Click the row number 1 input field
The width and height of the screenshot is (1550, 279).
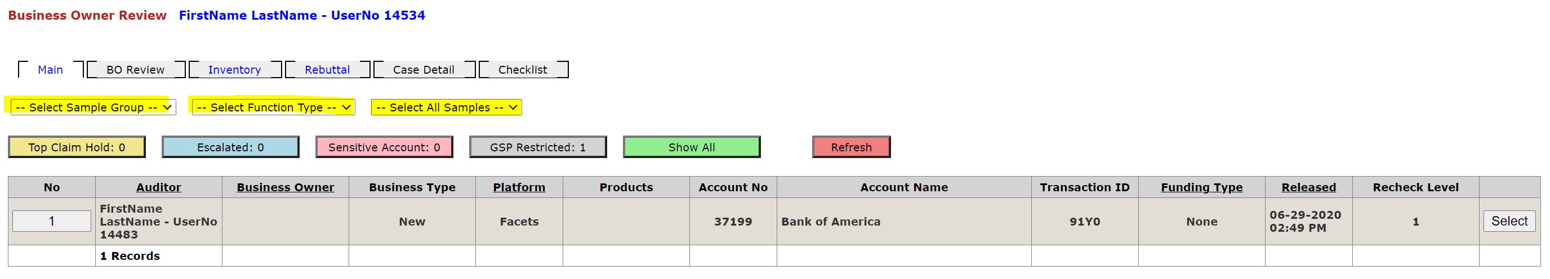click(x=52, y=221)
